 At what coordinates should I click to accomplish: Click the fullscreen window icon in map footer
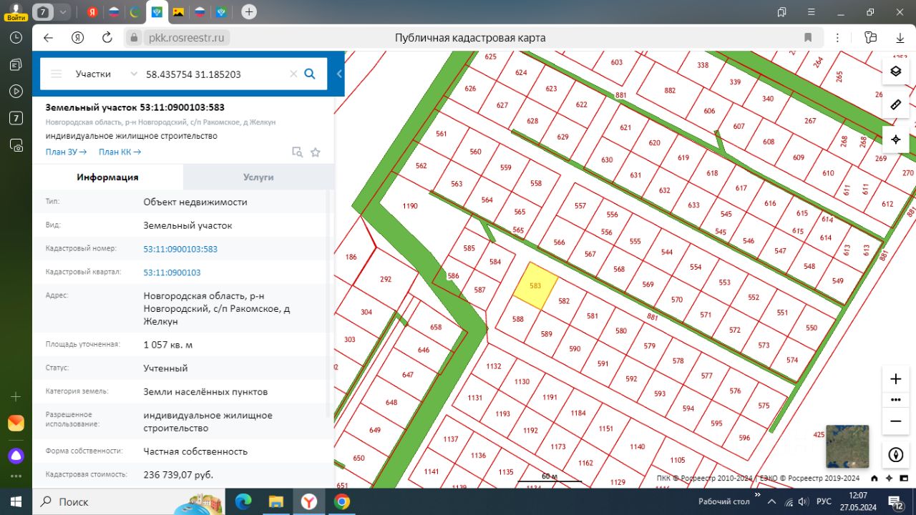pyautogui.click(x=903, y=479)
